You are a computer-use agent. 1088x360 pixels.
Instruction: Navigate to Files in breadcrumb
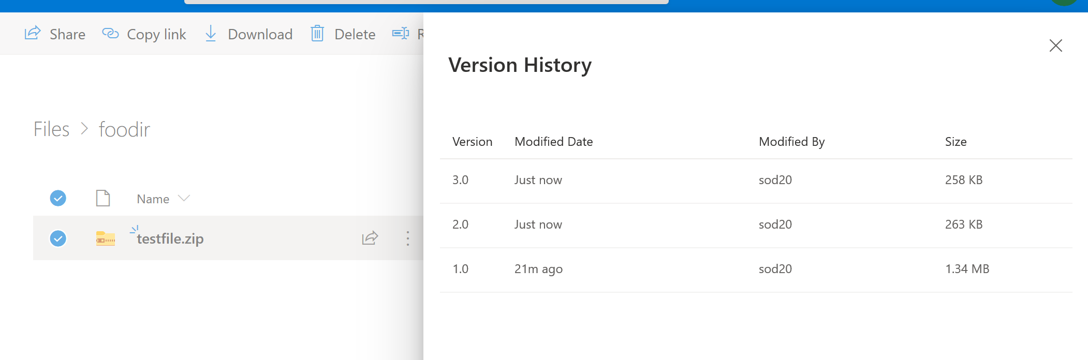click(x=51, y=129)
